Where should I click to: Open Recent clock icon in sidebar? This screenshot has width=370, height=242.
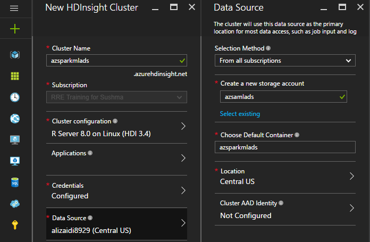(15, 97)
